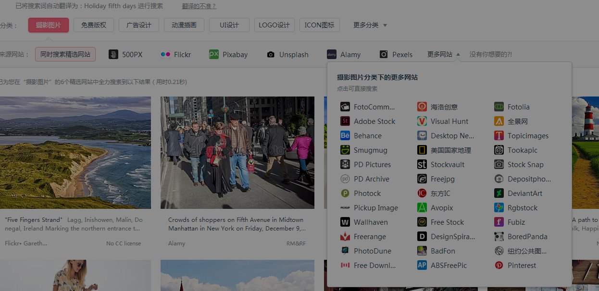Filter by Pexels source
This screenshot has width=599, height=291.
tap(396, 54)
